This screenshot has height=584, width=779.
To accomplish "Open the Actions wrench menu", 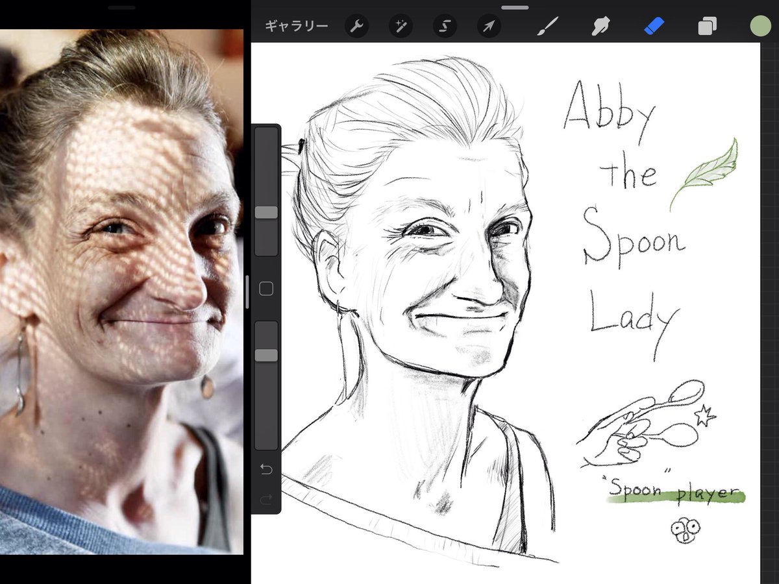I will (356, 27).
